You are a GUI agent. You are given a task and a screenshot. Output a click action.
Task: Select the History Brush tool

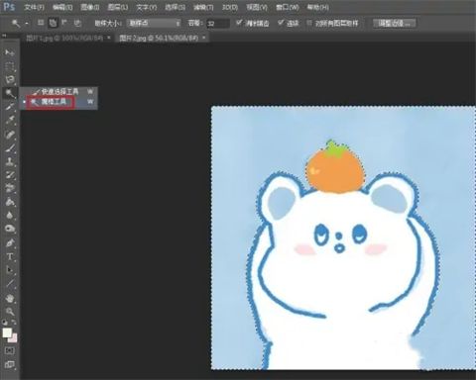click(x=10, y=175)
